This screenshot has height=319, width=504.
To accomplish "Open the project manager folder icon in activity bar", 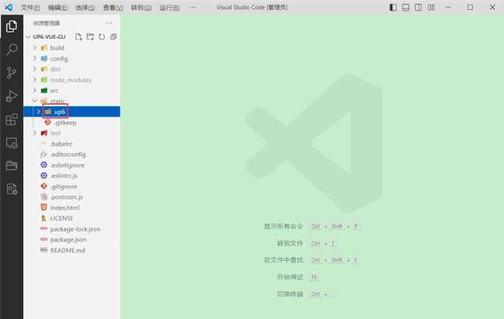I will (12, 165).
